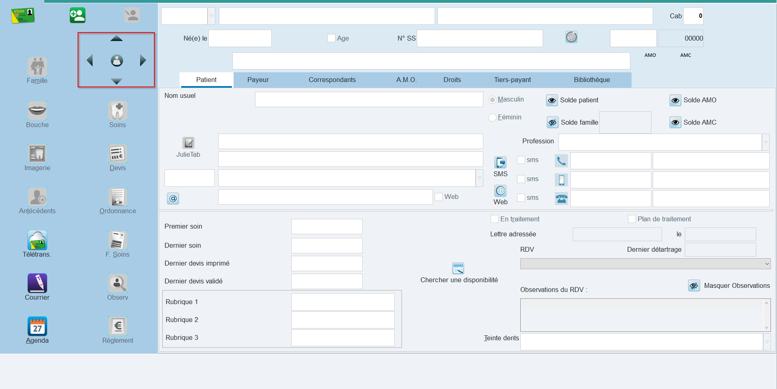Expand the Teinte dents dropdown
The height and width of the screenshot is (389, 777).
767,342
